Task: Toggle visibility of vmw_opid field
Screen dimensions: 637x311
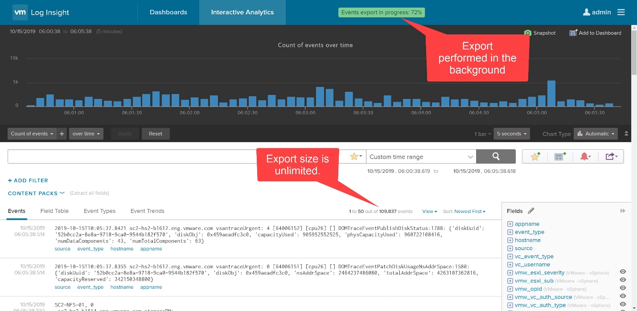Action: pyautogui.click(x=623, y=288)
